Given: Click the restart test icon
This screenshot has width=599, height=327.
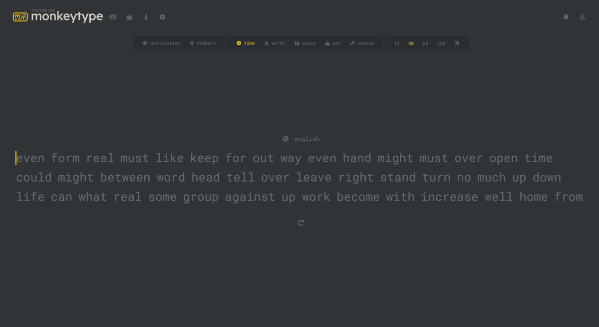Looking at the screenshot, I should [301, 223].
